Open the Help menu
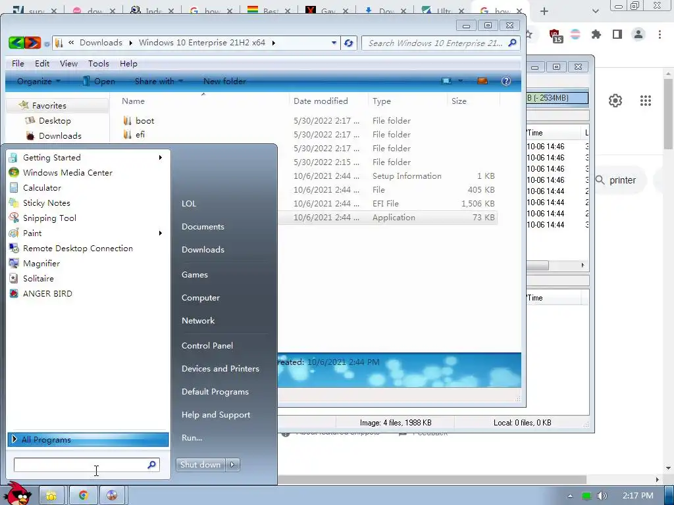The width and height of the screenshot is (674, 505). click(x=128, y=64)
